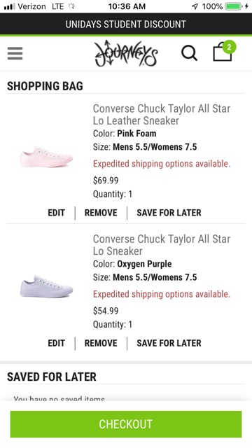Image resolution: width=252 pixels, height=448 pixels.
Task: Tap the cellular signal bars icon
Action: click(x=10, y=6)
